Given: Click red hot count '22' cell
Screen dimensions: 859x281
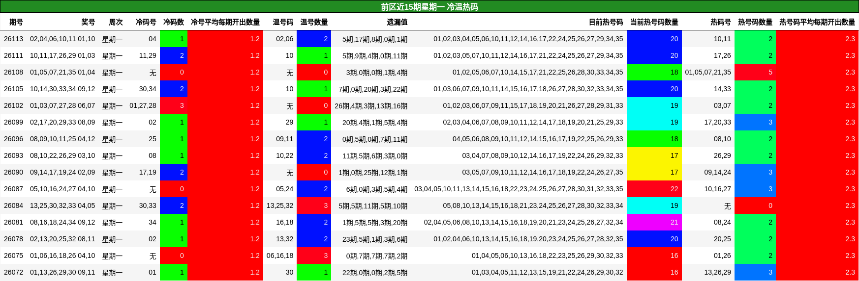Looking at the screenshot, I should 654,189.
